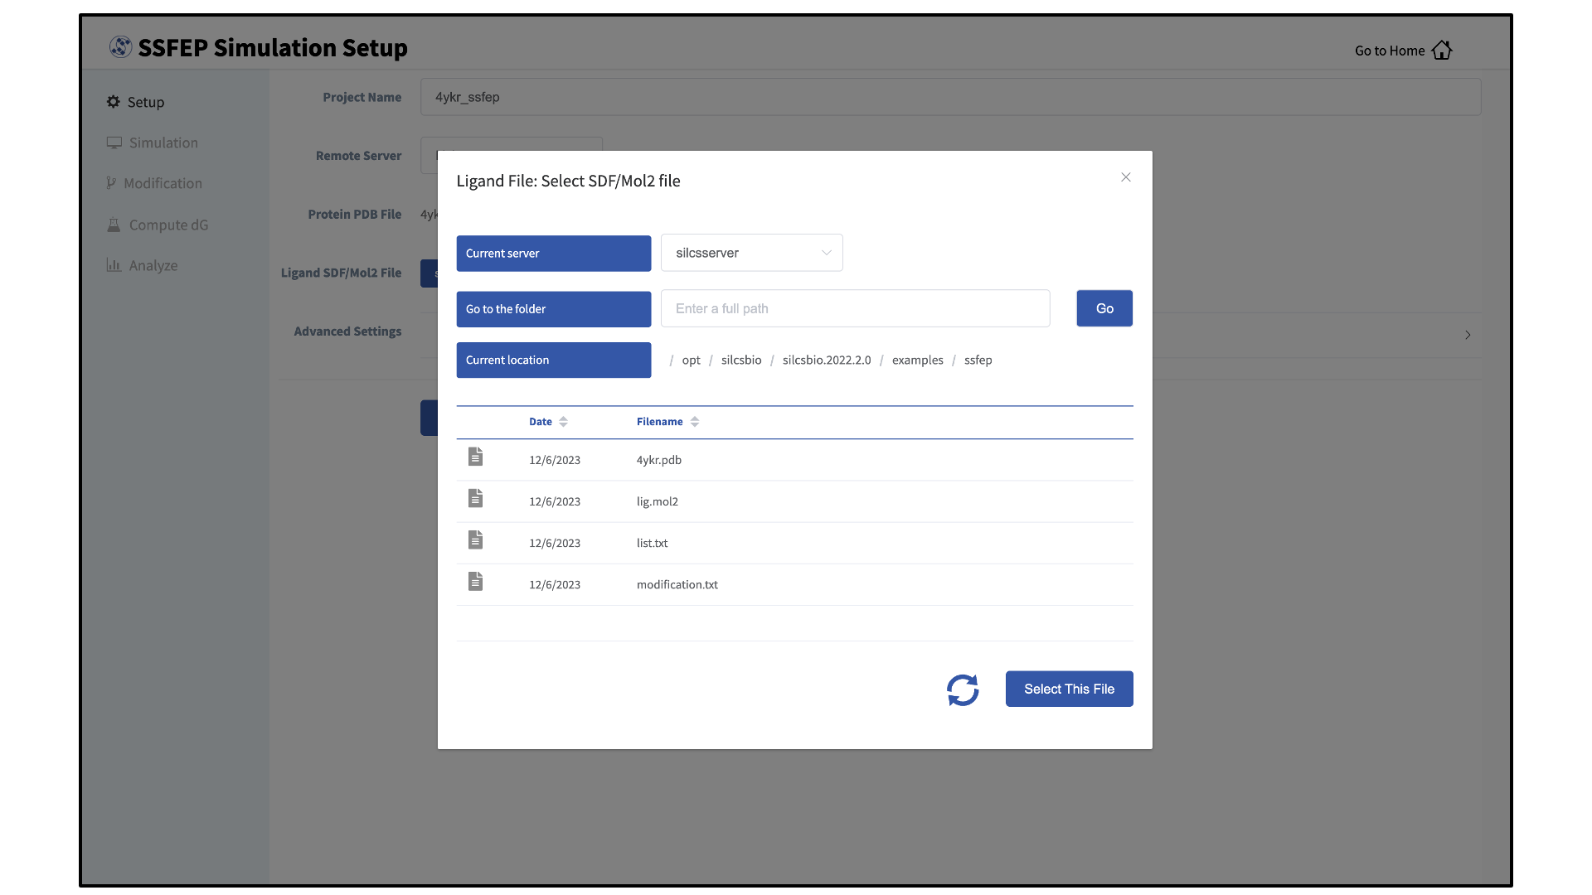
Task: Click the Modification branch icon
Action: pyautogui.click(x=111, y=183)
